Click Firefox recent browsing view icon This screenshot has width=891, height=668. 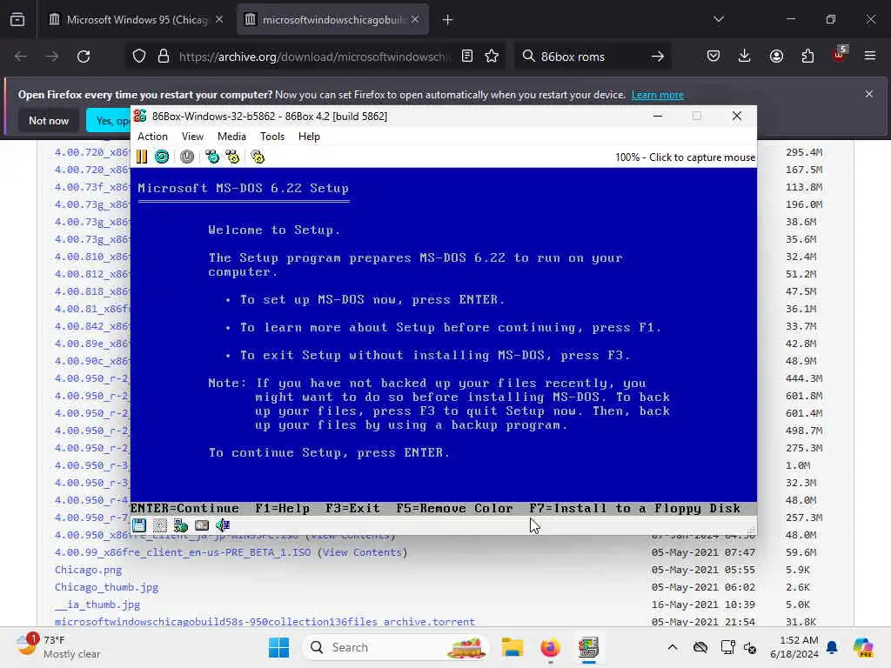[17, 20]
